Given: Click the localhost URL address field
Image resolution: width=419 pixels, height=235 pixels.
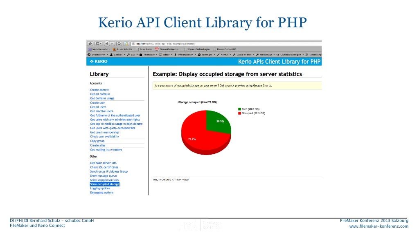Looking at the screenshot, I should [227, 44].
